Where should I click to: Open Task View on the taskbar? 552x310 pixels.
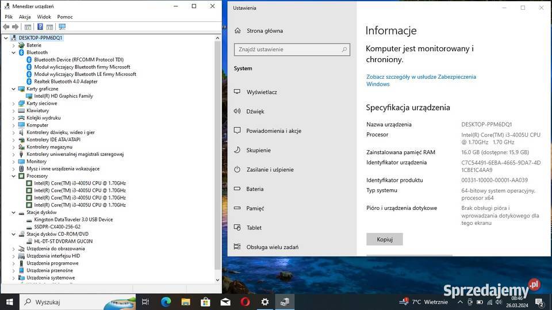coord(145,302)
